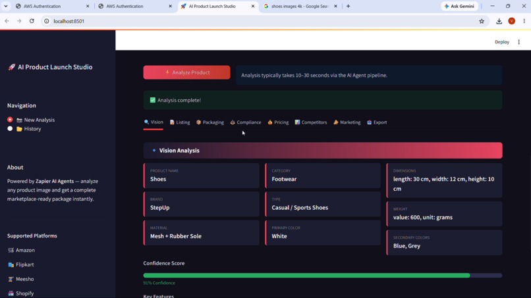This screenshot has width=531, height=298.
Task: Open the Packaging tab
Action: (210, 122)
